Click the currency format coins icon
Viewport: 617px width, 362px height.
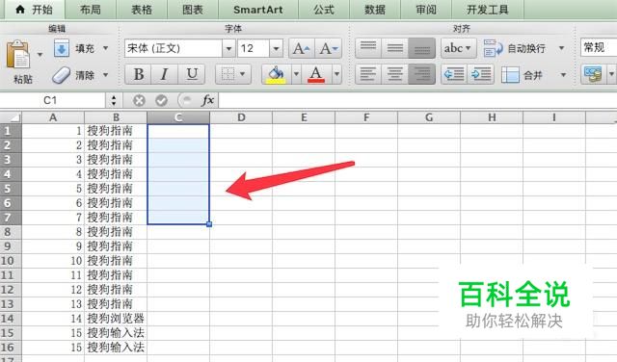point(594,74)
